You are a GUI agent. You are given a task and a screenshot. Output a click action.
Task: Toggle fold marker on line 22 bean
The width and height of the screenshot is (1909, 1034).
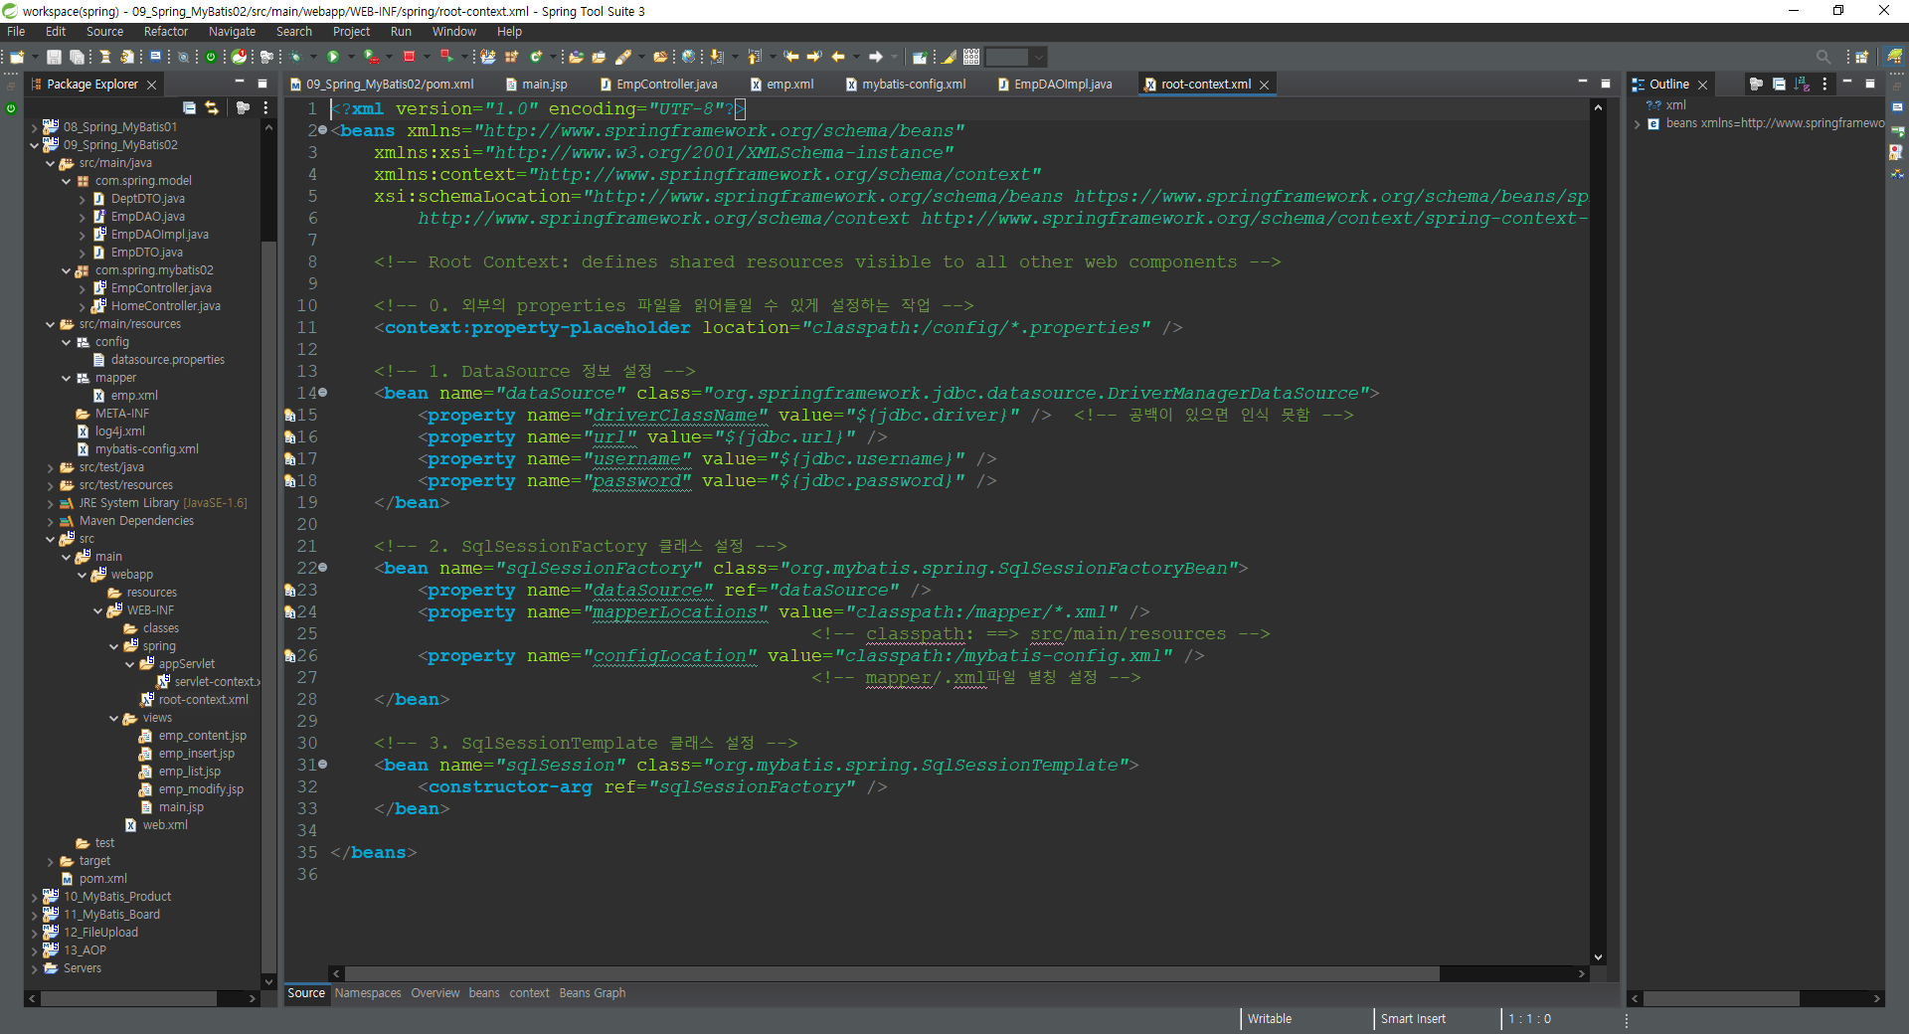click(x=322, y=568)
